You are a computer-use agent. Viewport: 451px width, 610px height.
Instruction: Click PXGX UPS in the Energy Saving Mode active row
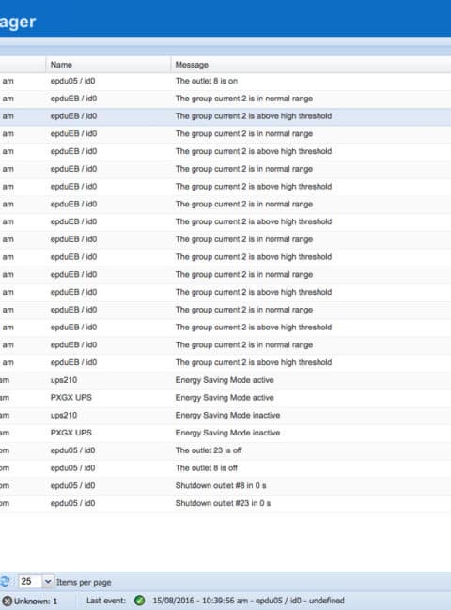coord(71,398)
